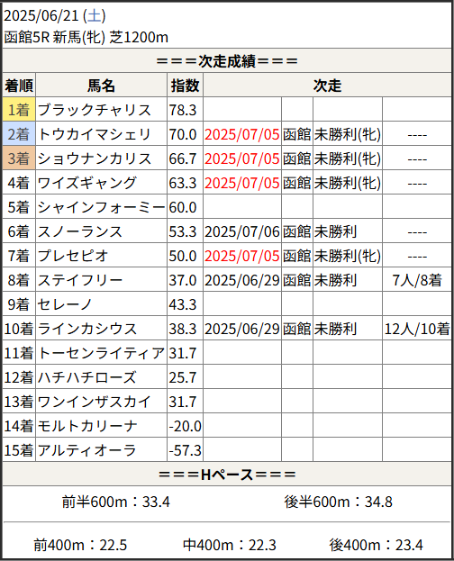This screenshot has height=561, width=454.
Task: Click the 馬名 column header
Action: [101, 86]
